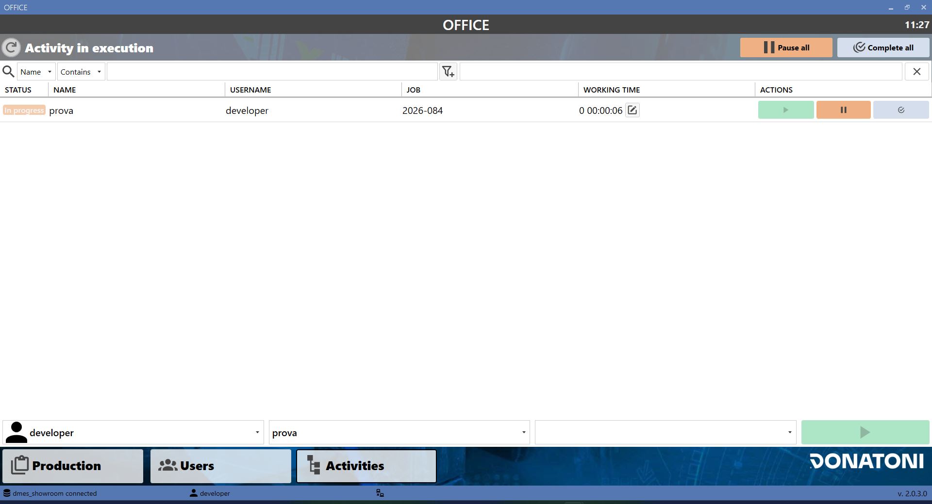
Task: Open the Contains operator dropdown
Action: point(81,72)
